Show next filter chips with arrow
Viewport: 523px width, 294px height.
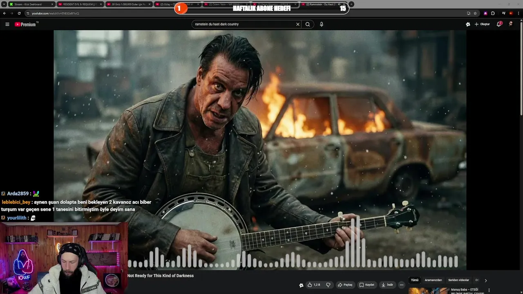click(x=485, y=281)
